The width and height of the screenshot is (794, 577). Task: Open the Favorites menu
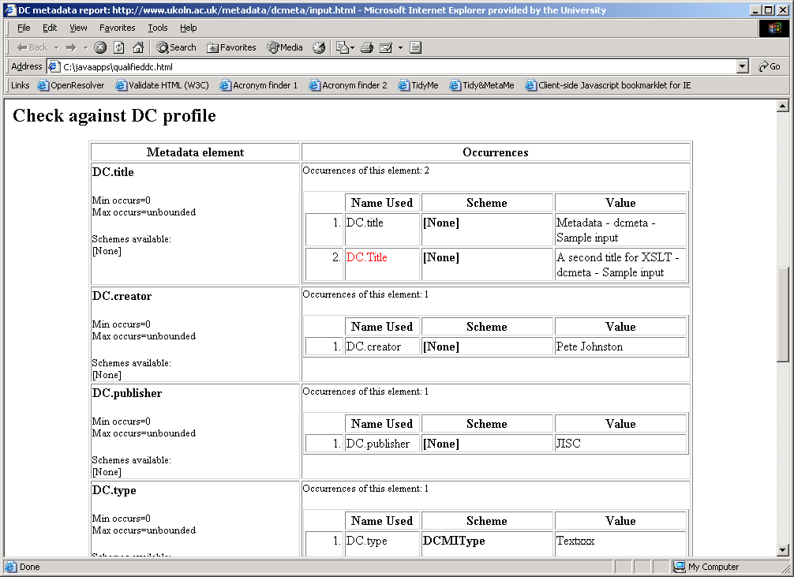117,28
